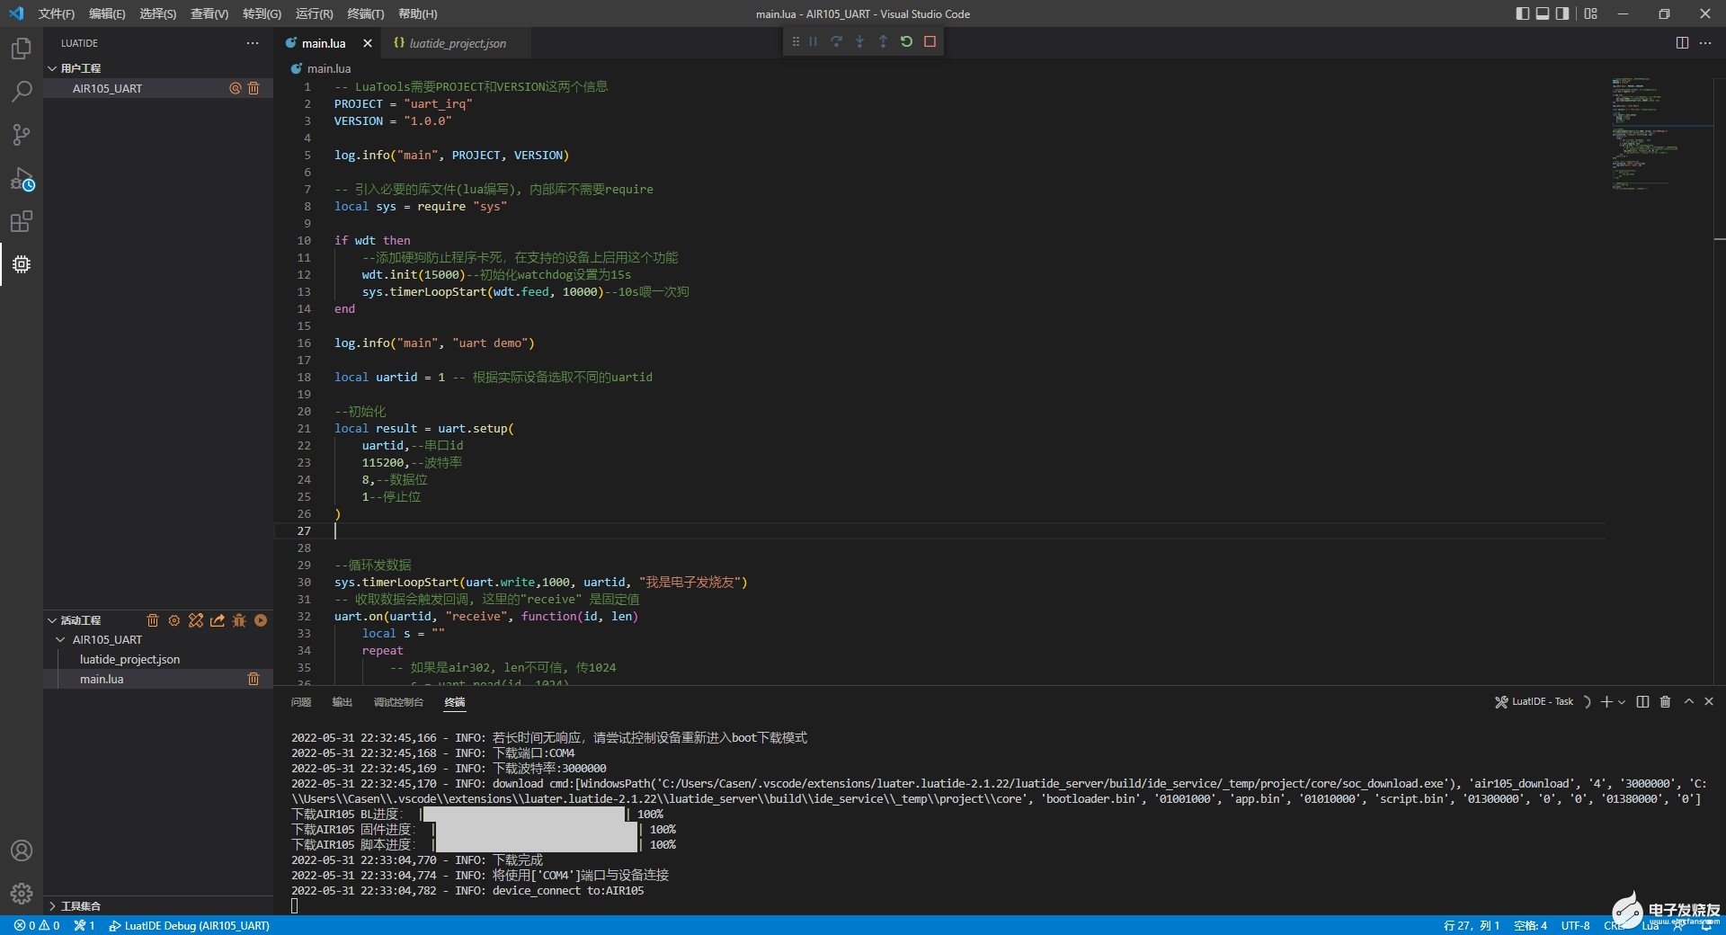Toggle the bottom panel layout
Viewport: 1726px width, 935px height.
pyautogui.click(x=1543, y=13)
